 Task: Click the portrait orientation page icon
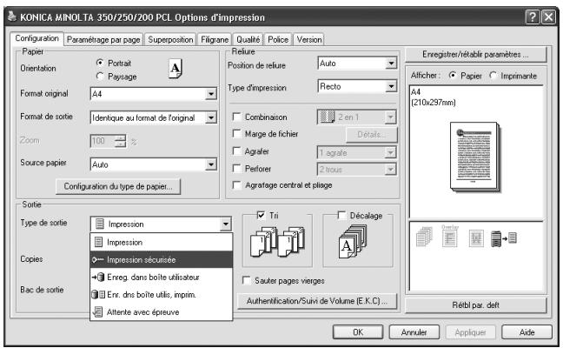pos(176,69)
